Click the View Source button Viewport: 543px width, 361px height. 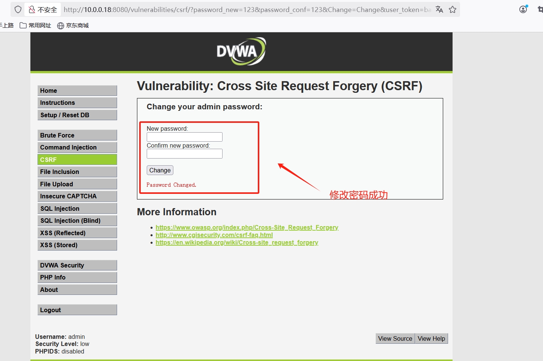pos(395,338)
